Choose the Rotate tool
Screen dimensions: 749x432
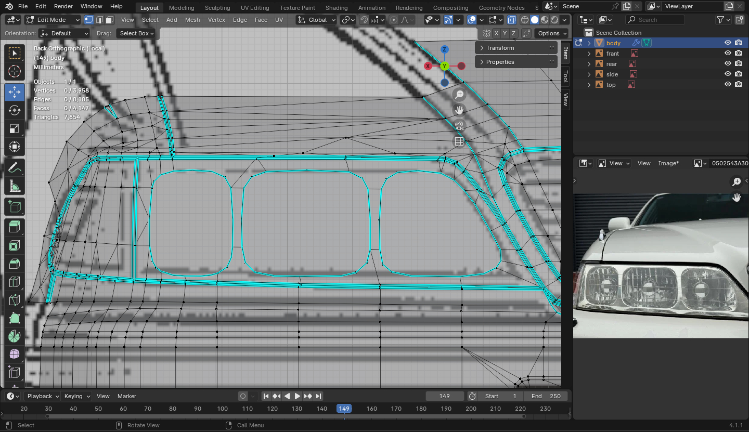point(15,110)
